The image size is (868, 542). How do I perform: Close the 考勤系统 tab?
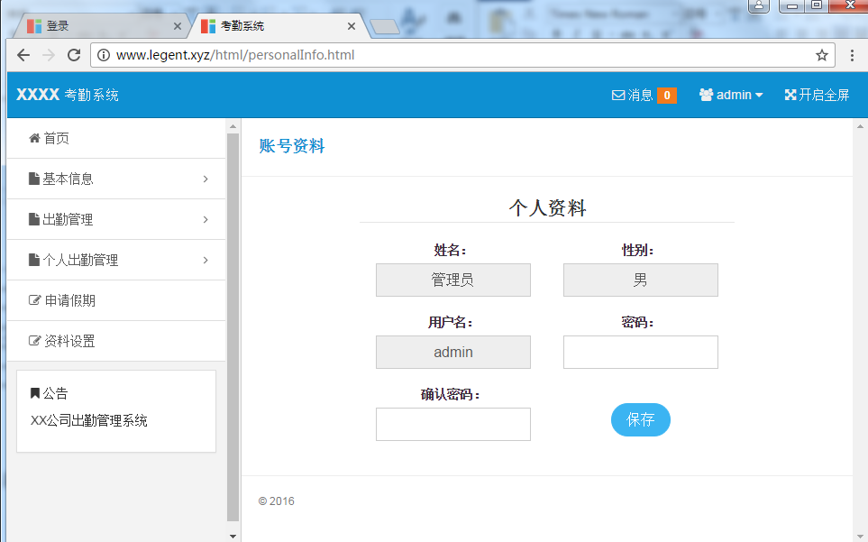352,26
